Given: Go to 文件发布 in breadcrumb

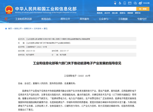Looking at the screenshot, I should point(37,28).
